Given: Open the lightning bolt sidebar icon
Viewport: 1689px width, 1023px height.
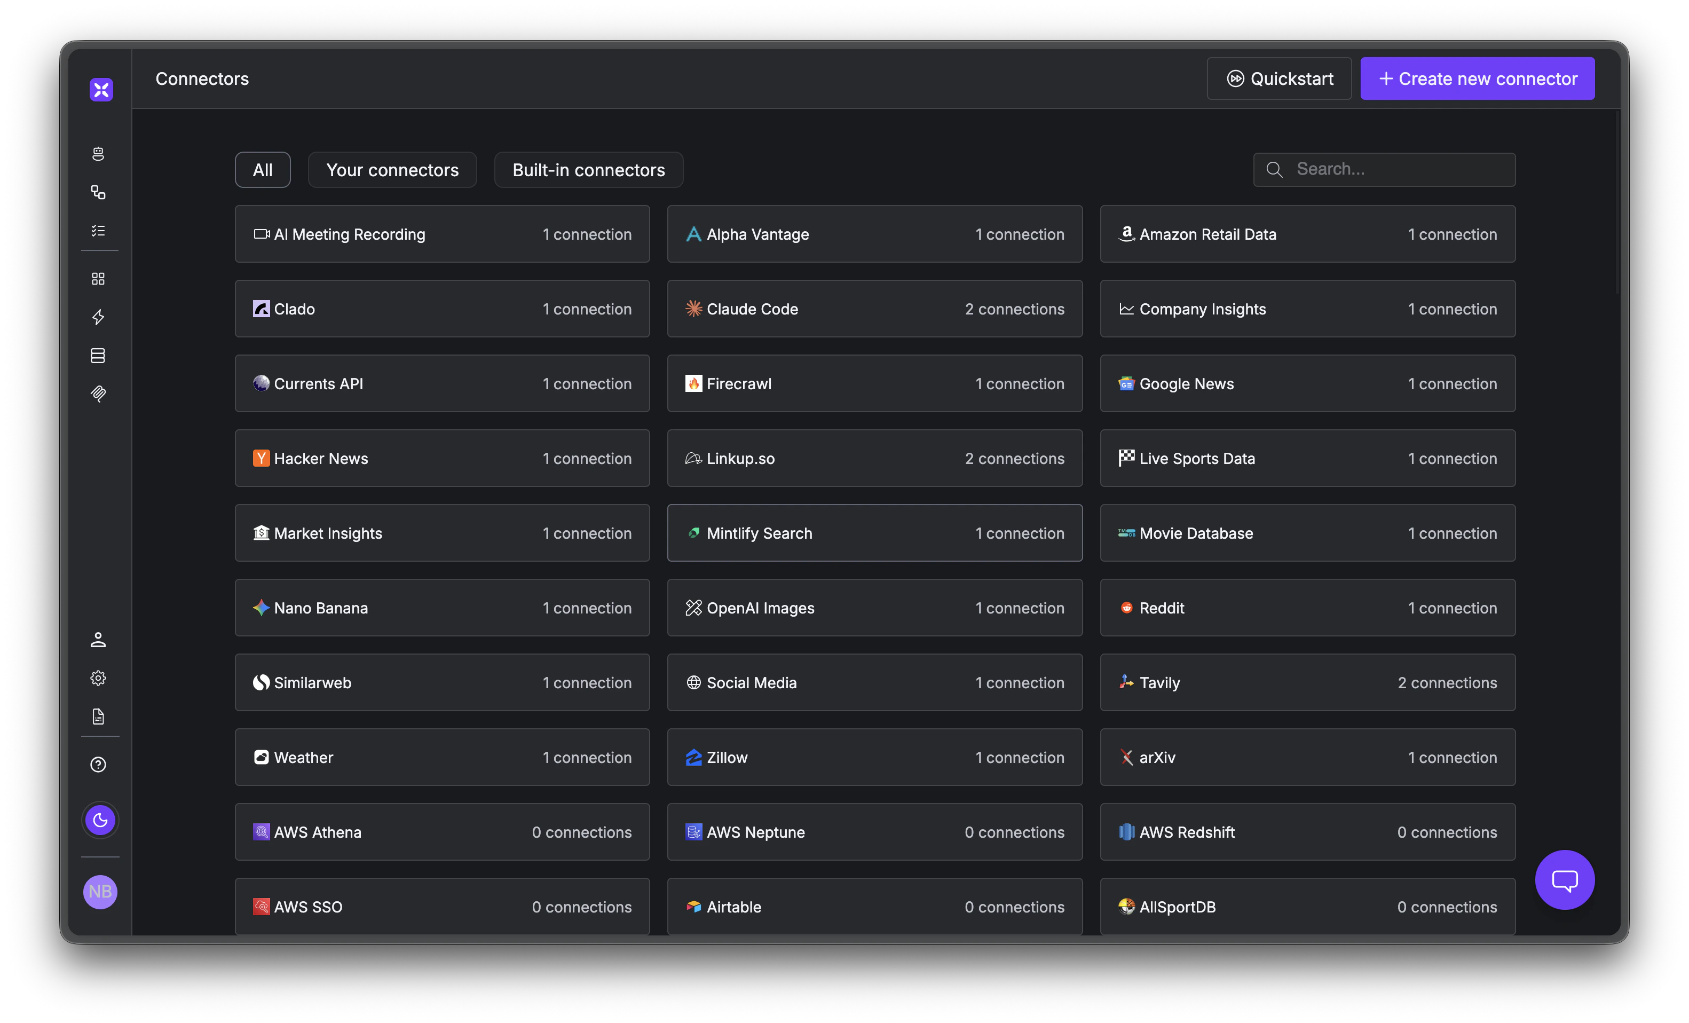Looking at the screenshot, I should [98, 317].
